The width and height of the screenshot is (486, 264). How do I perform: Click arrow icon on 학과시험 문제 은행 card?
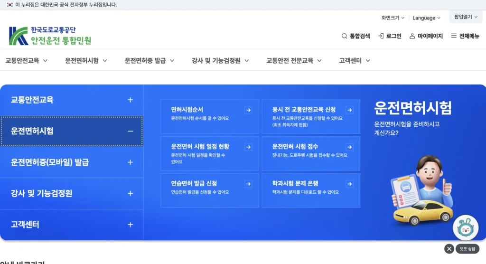350,184
